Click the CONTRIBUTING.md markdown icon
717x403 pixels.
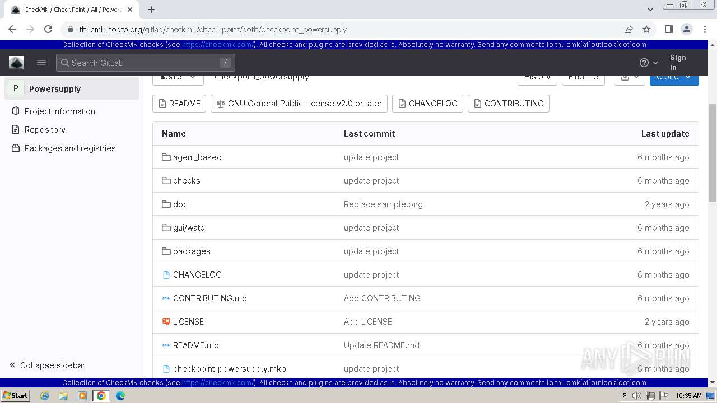coord(166,298)
